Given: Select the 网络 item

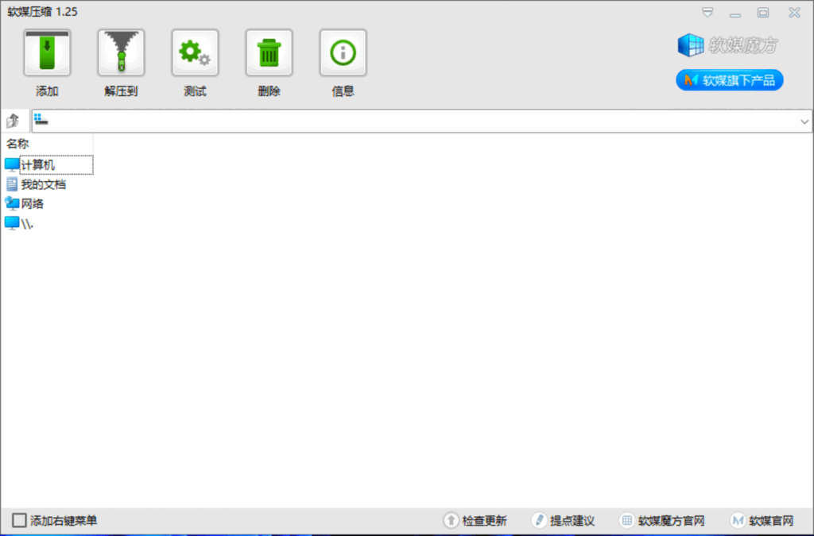Looking at the screenshot, I should 25,204.
